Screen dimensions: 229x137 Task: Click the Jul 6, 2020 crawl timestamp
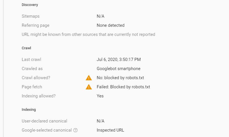click(x=119, y=60)
